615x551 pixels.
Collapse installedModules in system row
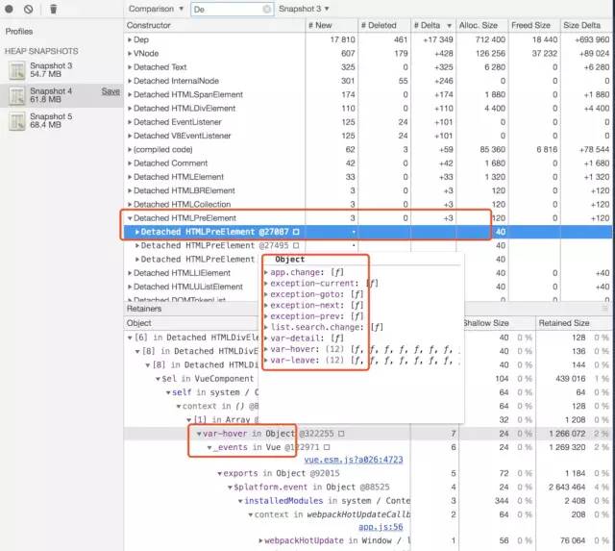240,501
